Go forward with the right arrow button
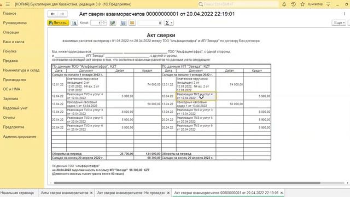Screen dimensions: 350x197 coord(62,14)
